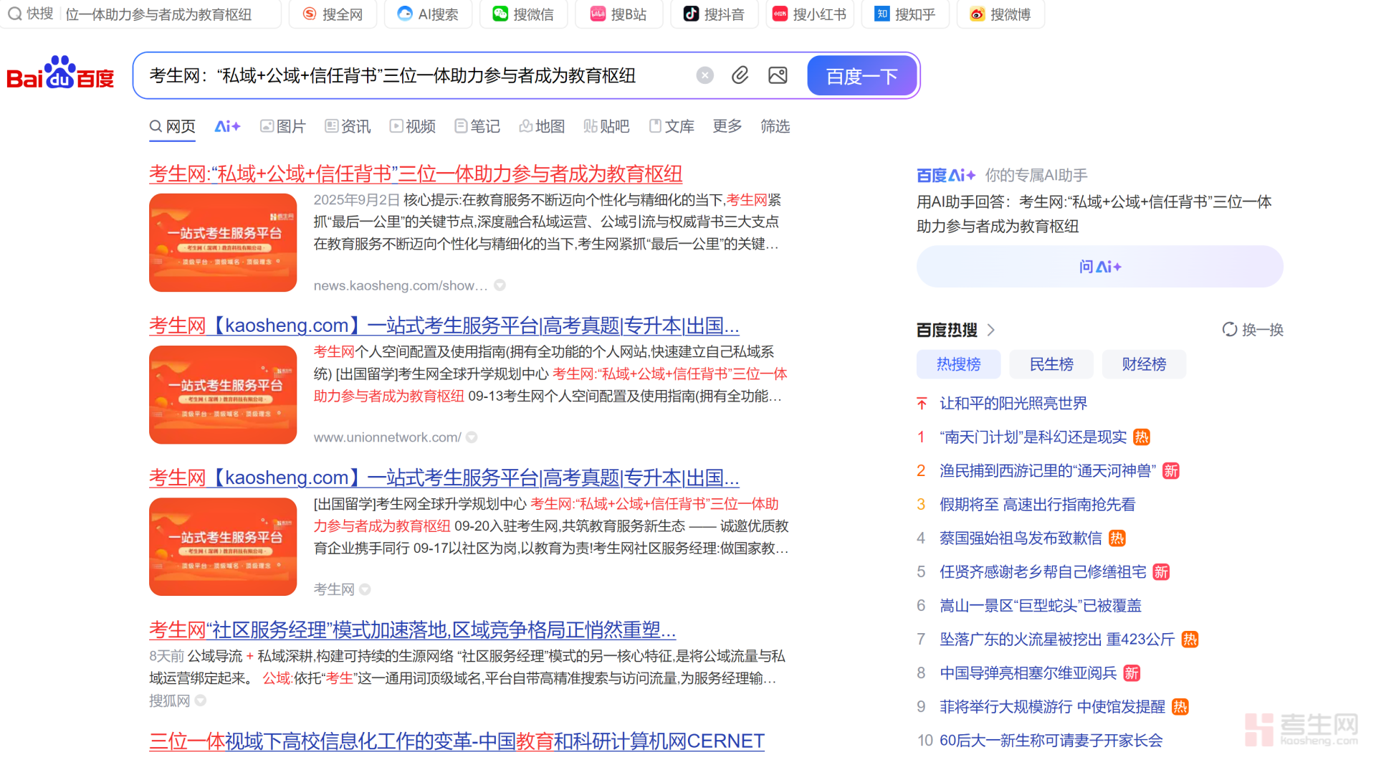
Task: Open hot topic 假期将至 高速出行指南抢先看
Action: [x=1037, y=505]
